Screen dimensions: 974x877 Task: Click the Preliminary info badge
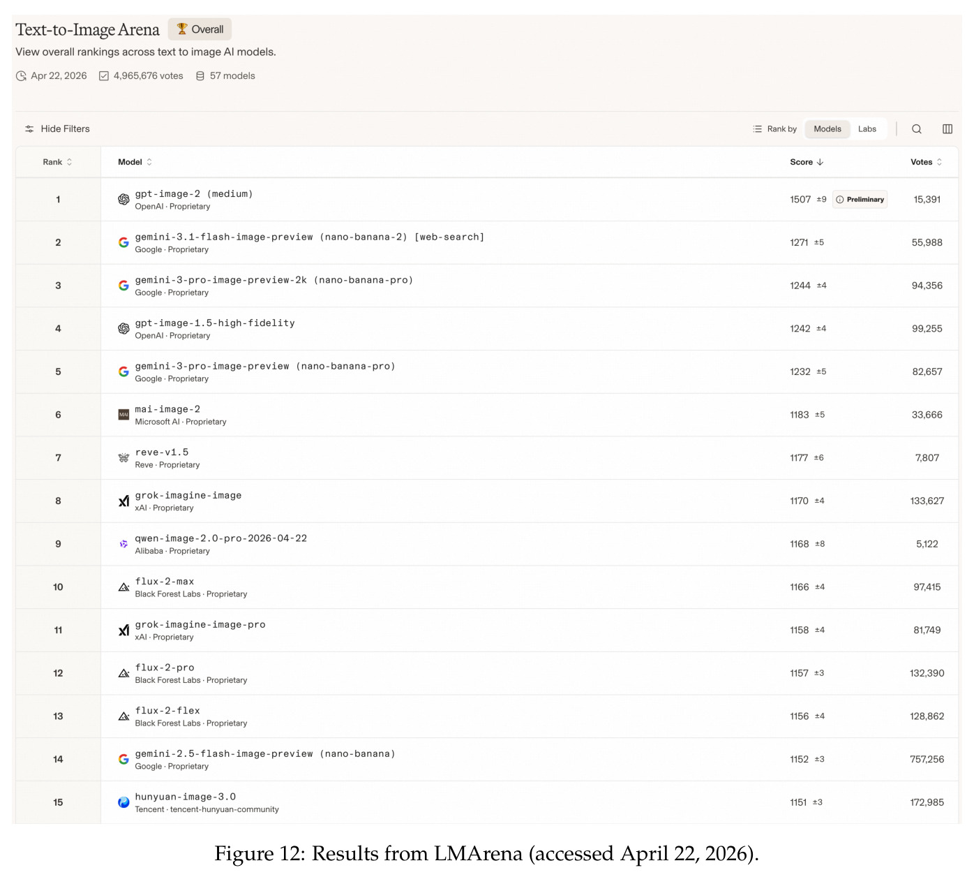pos(860,200)
